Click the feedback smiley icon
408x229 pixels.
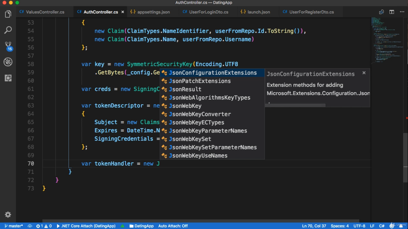click(391, 226)
